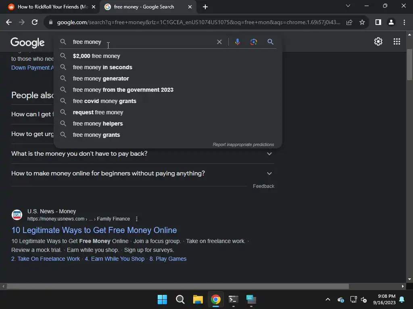Search by image with Google Lens
The height and width of the screenshot is (309, 413).
point(254,42)
